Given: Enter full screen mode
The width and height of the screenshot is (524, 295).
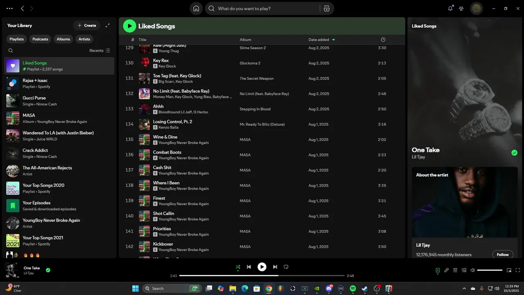Looking at the screenshot, I should tap(518, 270).
